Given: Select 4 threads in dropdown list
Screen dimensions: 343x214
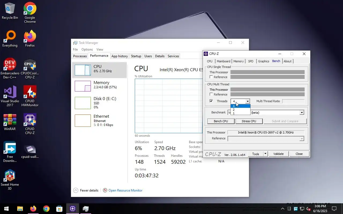Looking at the screenshot, I should coord(240,106).
